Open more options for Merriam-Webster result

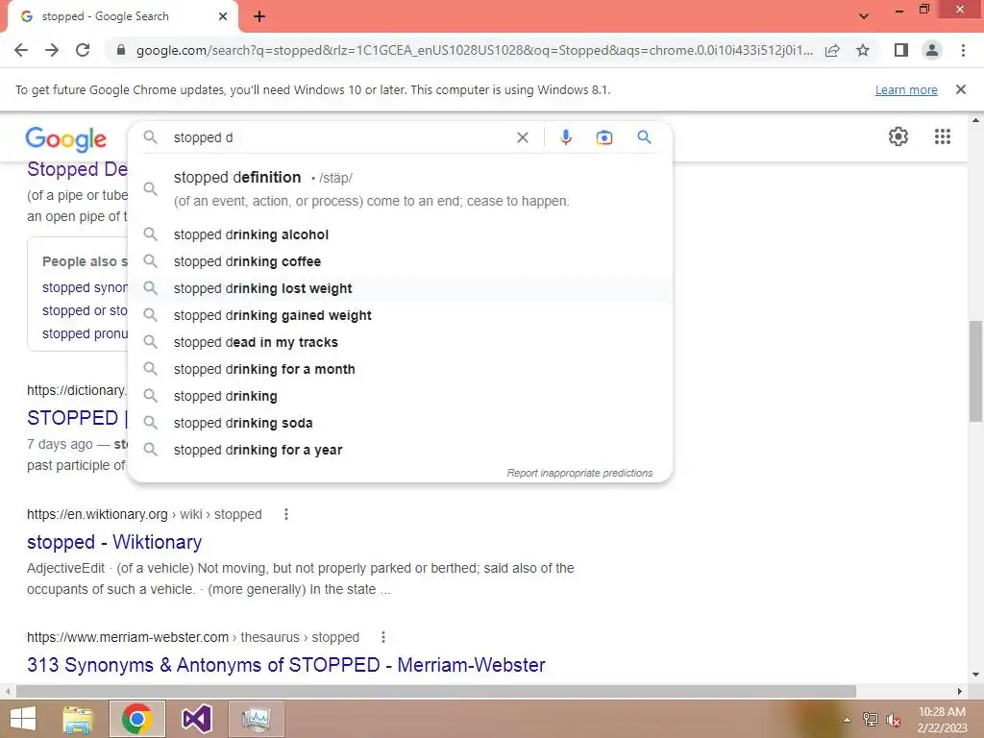tap(383, 637)
